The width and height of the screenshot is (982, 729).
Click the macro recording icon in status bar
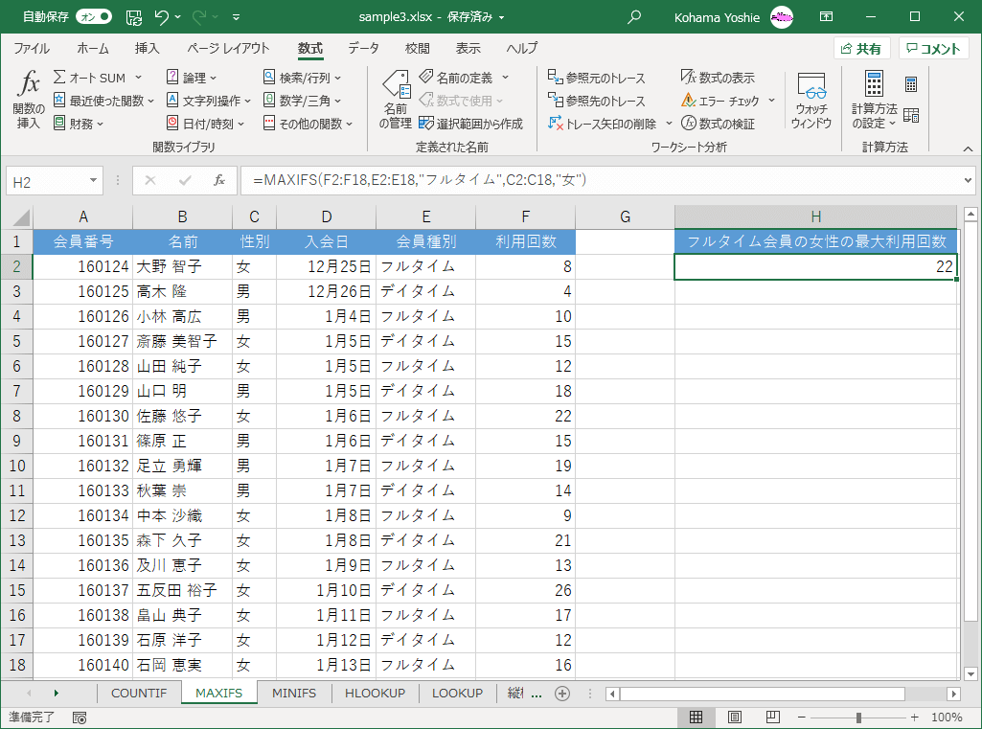click(80, 718)
